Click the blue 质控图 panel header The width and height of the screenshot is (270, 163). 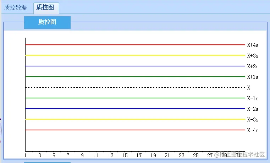tap(47, 22)
